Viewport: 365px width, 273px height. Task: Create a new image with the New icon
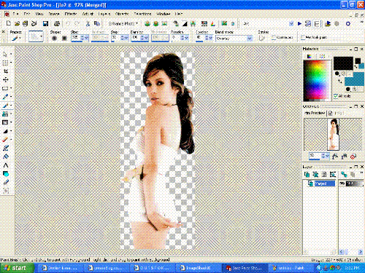(x=9, y=23)
